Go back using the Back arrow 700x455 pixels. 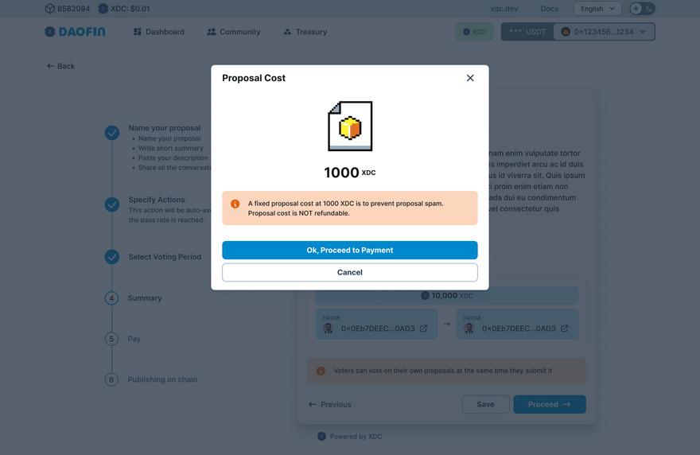tap(60, 66)
